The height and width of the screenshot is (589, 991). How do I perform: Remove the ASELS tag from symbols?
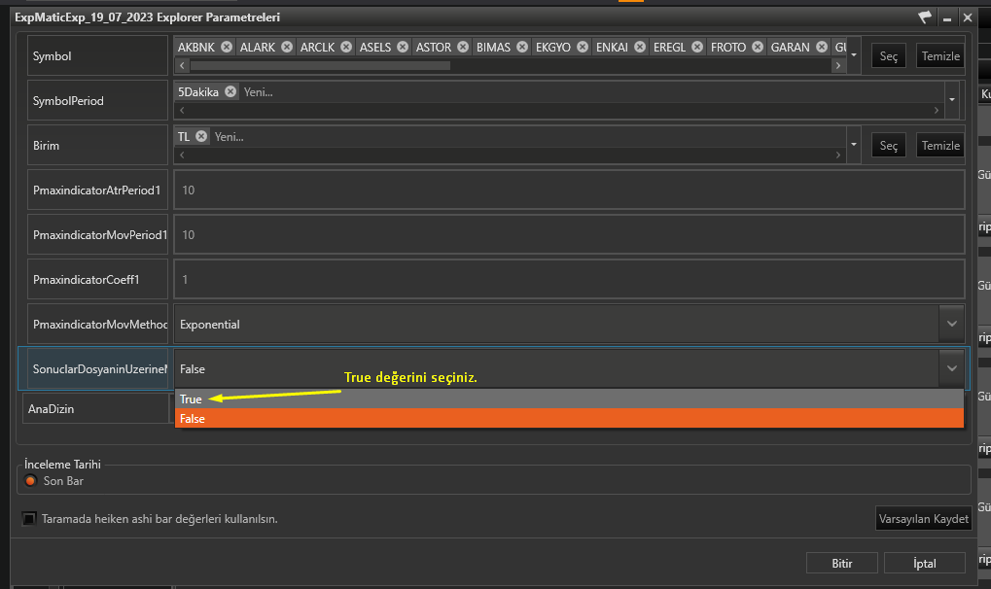399,47
